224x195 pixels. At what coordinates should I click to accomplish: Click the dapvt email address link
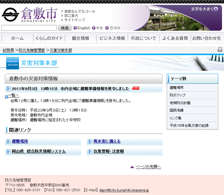coord(124,190)
